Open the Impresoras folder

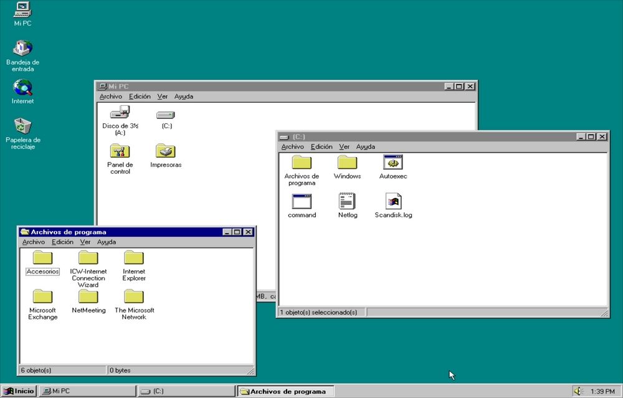click(x=164, y=151)
